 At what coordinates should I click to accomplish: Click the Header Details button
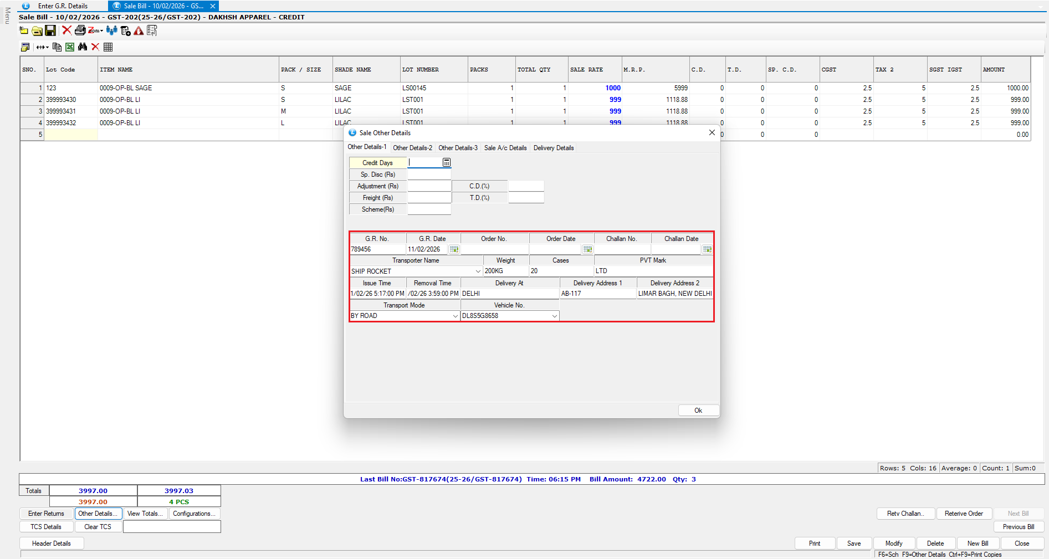click(x=52, y=543)
